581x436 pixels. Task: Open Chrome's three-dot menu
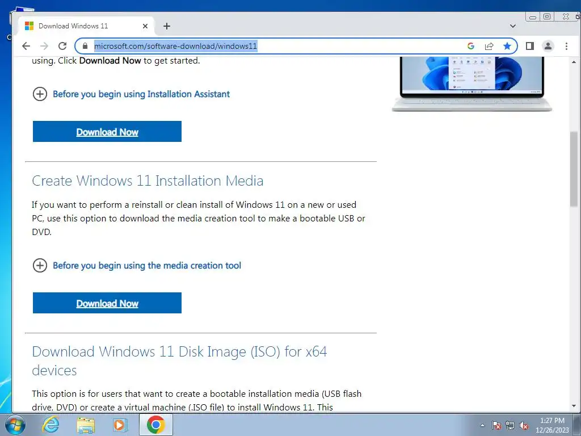[x=566, y=46]
